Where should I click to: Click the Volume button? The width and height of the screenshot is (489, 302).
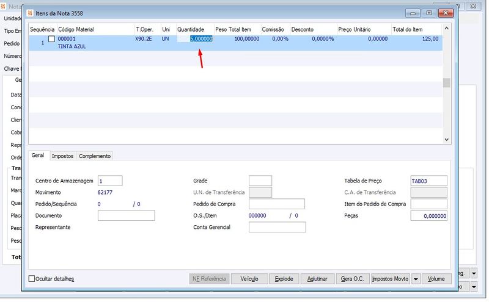(436, 279)
